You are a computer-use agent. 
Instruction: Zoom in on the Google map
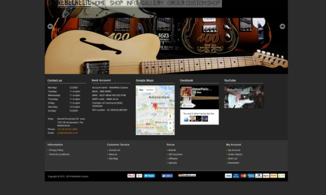click(170, 123)
